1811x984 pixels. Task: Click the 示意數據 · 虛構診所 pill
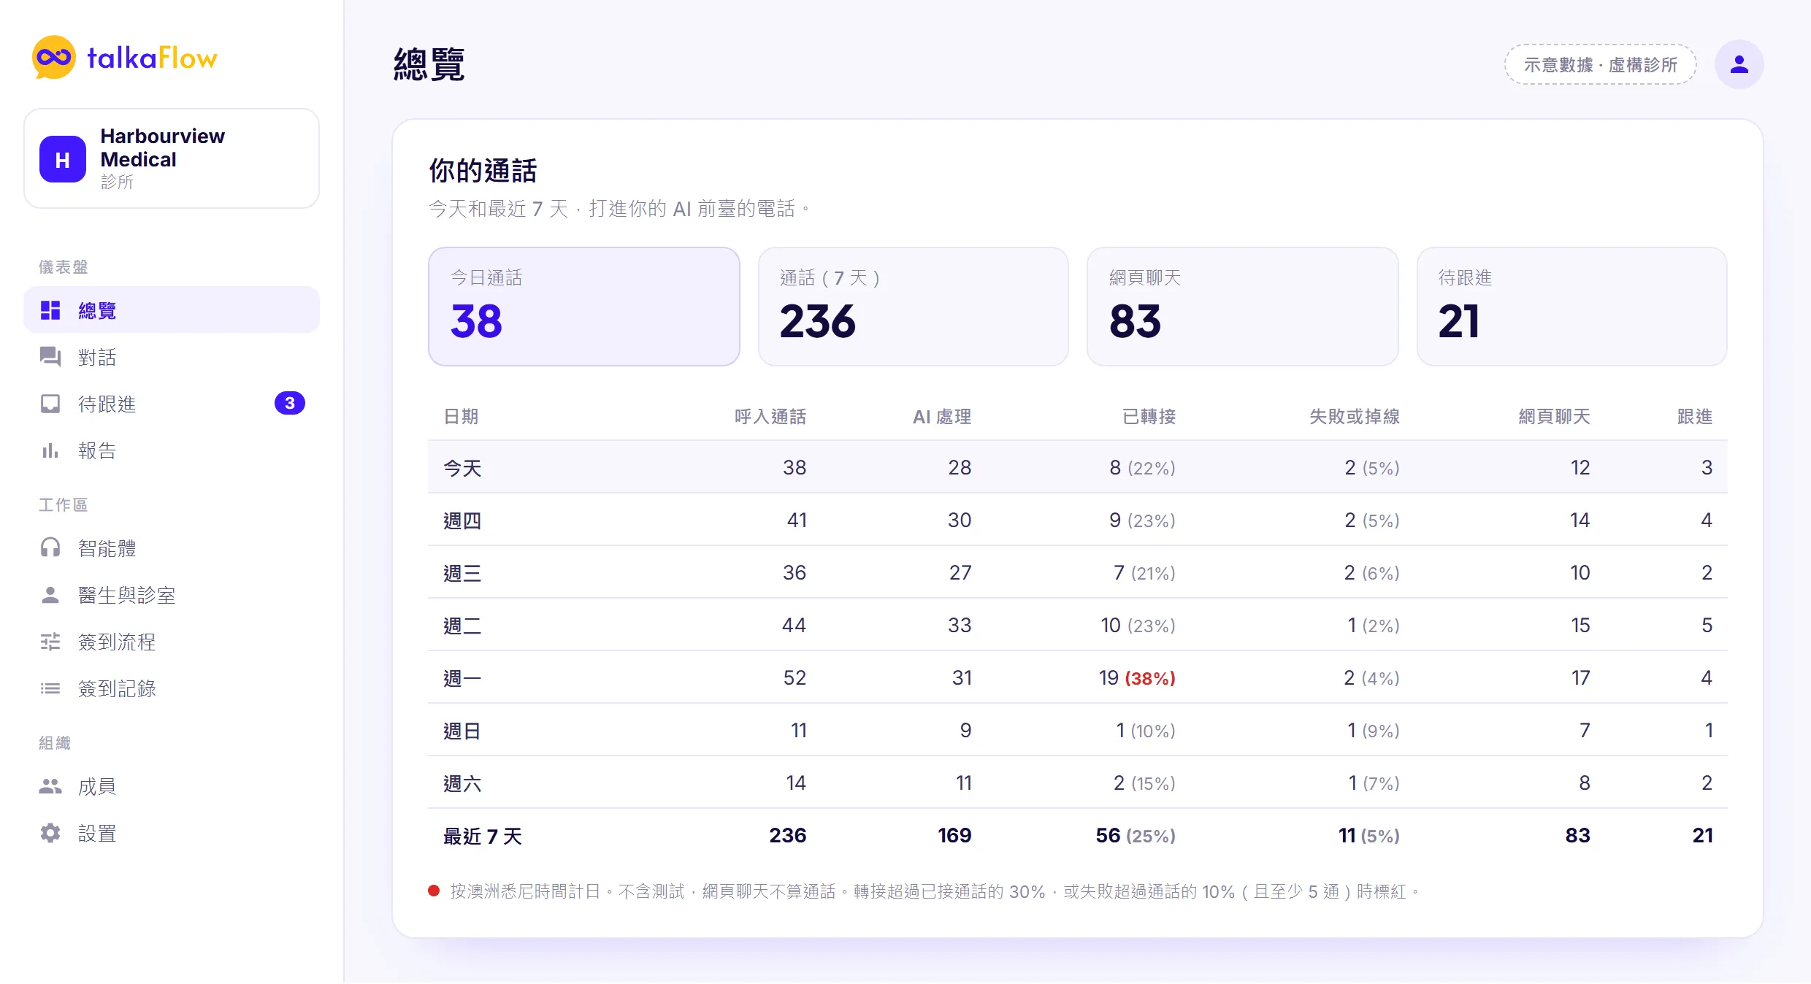[x=1600, y=64]
